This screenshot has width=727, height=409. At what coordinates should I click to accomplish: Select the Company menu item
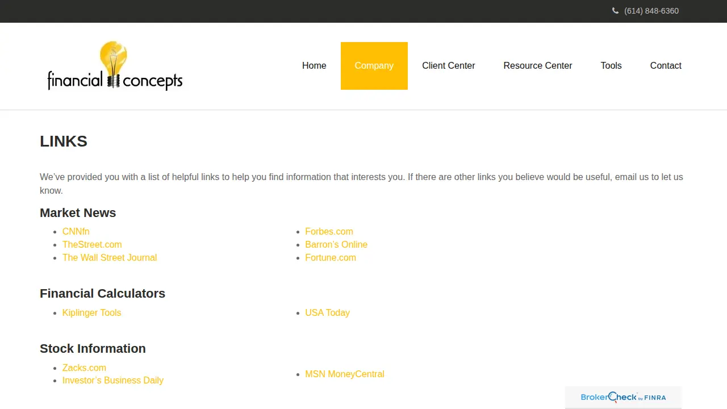374,66
